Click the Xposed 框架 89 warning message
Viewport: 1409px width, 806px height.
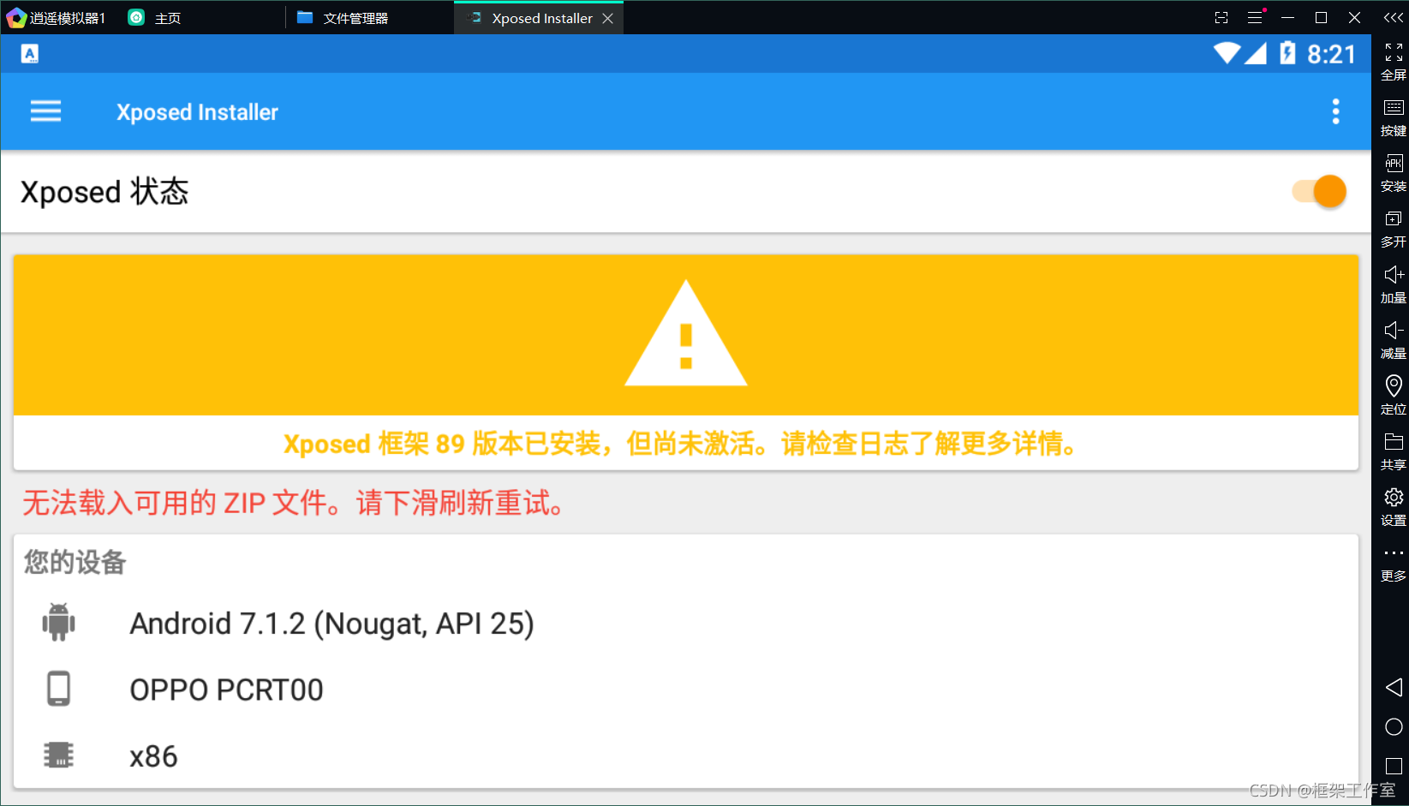[682, 444]
